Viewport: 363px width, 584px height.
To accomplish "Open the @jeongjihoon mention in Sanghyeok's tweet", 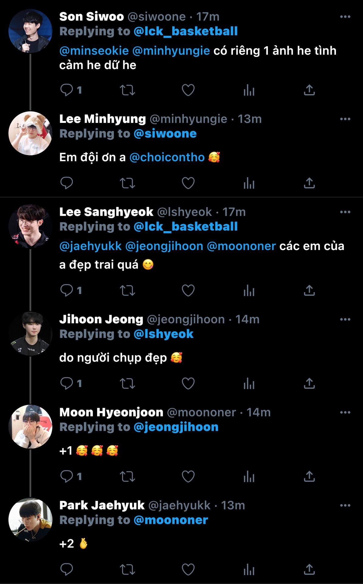I will [164, 246].
